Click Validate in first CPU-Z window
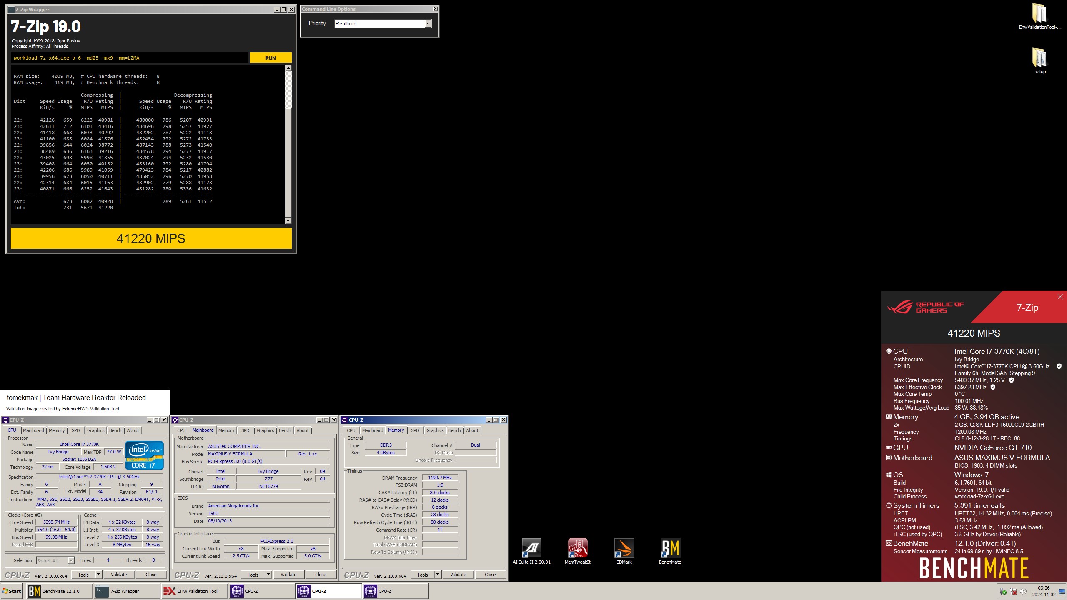 [x=119, y=575]
